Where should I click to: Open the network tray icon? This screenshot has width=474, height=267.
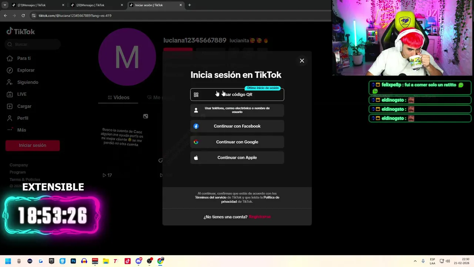click(x=442, y=261)
